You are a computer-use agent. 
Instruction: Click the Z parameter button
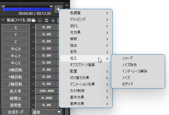tap(16, 41)
